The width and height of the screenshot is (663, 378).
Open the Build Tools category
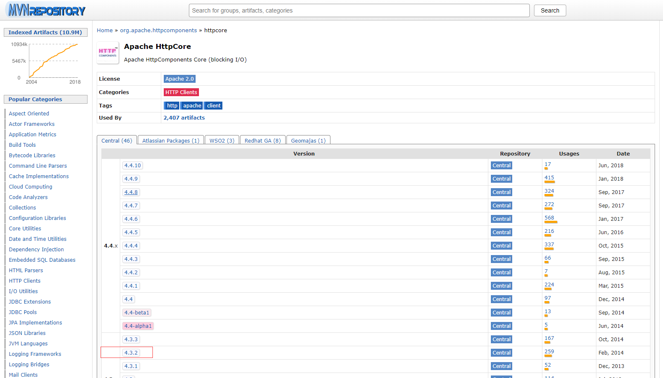(x=22, y=145)
